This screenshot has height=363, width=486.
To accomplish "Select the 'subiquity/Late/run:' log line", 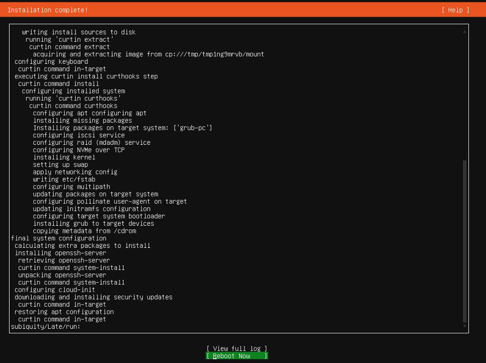I will [46, 326].
